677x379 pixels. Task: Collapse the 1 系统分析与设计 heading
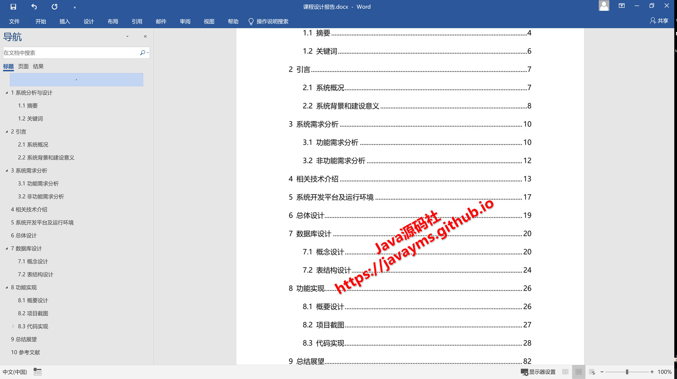7,93
